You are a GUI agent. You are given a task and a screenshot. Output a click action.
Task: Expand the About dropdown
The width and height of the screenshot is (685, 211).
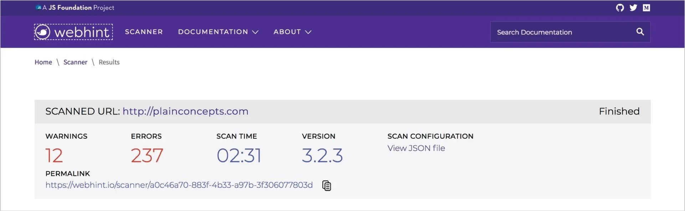click(292, 32)
